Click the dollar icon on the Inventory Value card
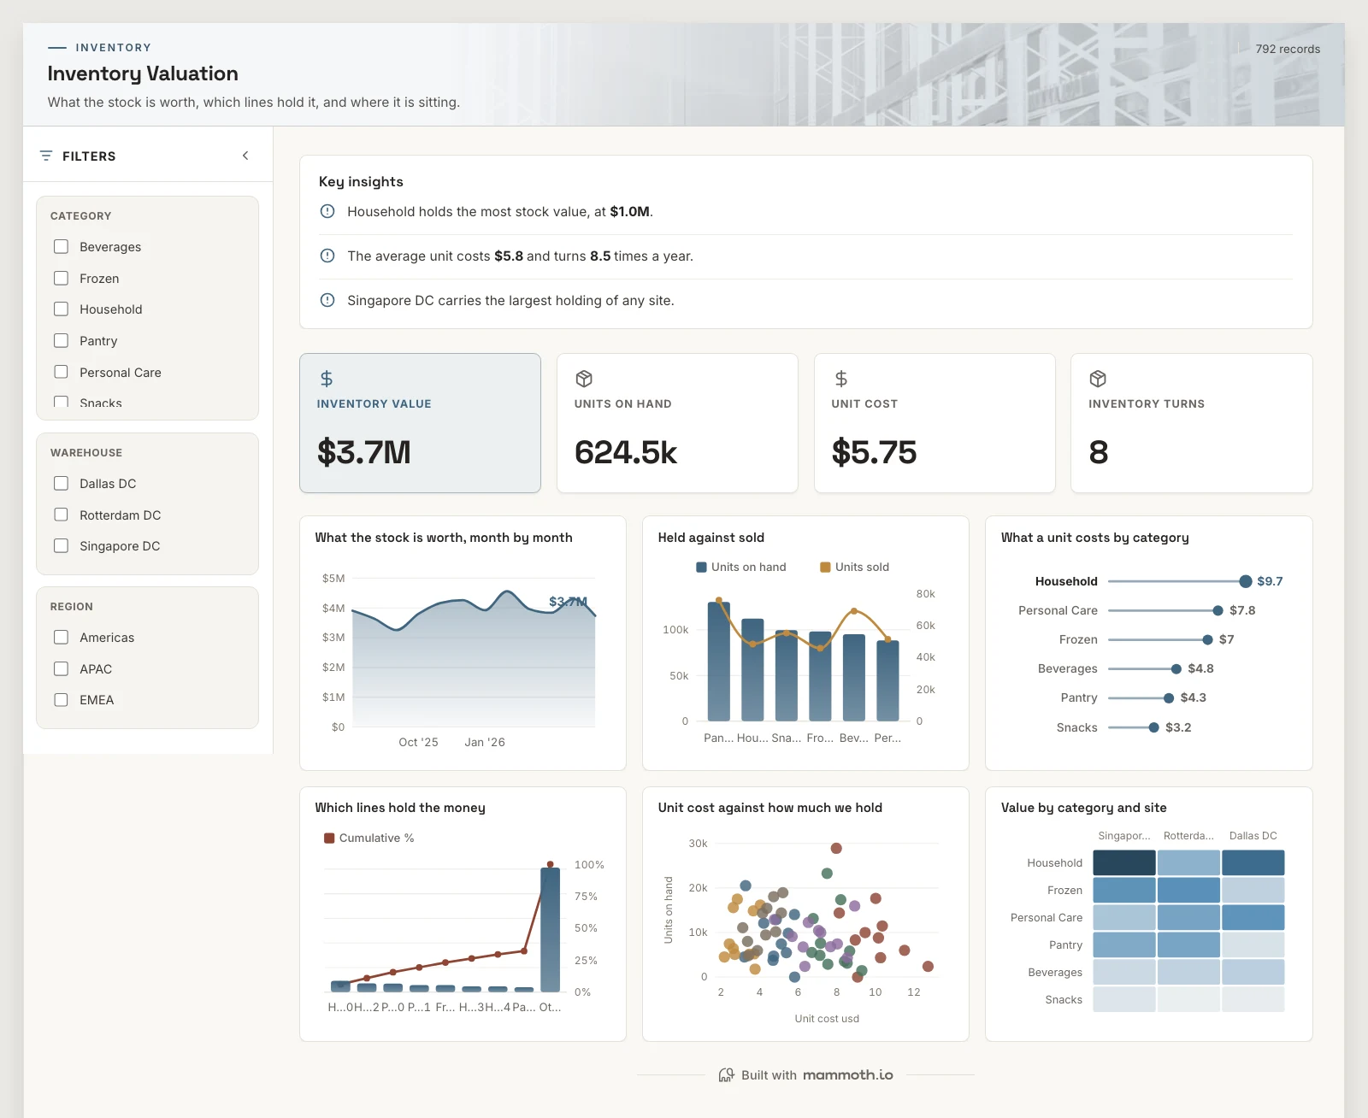The width and height of the screenshot is (1368, 1118). coord(327,379)
